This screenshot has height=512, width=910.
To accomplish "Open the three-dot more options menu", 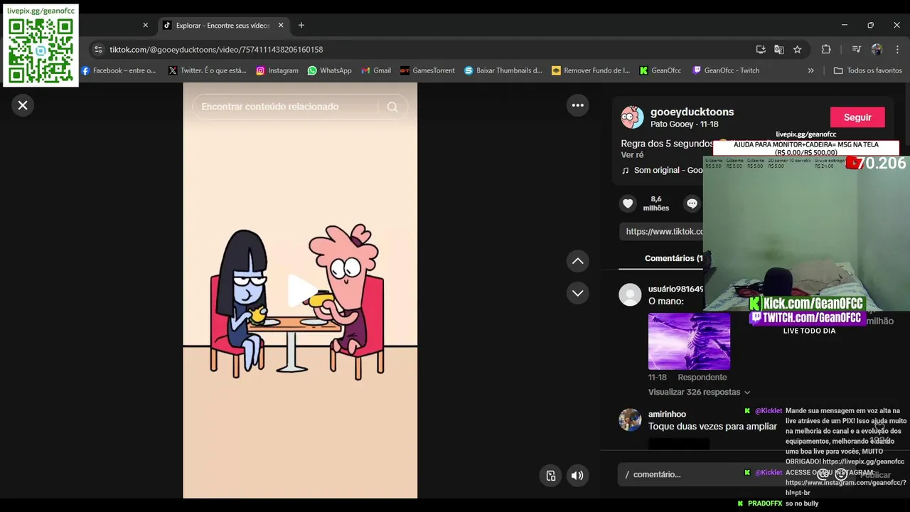I will click(578, 105).
